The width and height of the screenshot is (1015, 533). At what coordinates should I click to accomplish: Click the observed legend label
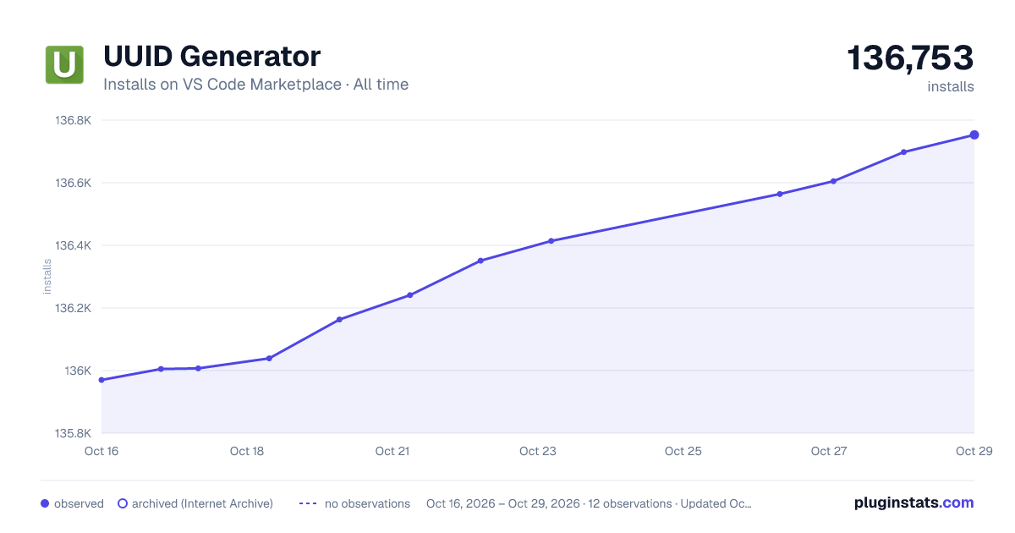pyautogui.click(x=79, y=503)
